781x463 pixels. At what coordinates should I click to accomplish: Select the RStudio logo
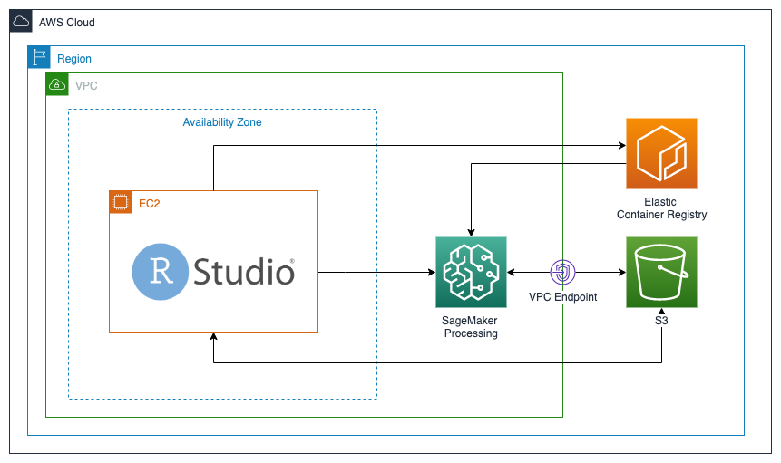click(x=213, y=272)
